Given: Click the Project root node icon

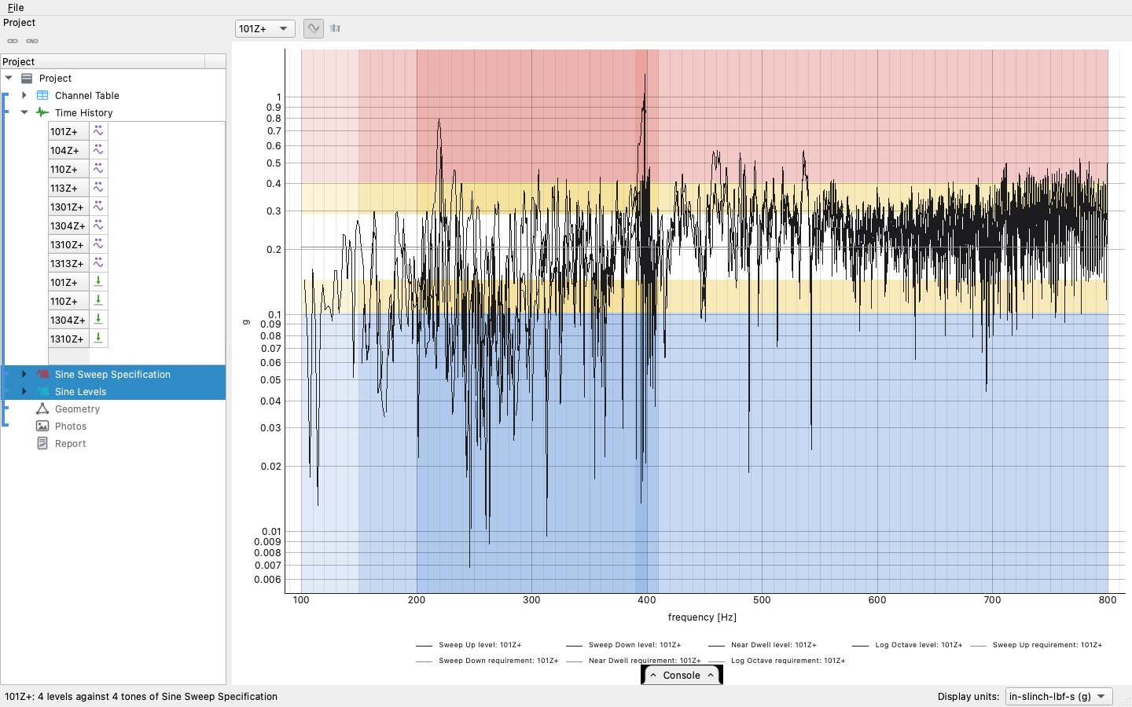Looking at the screenshot, I should coord(27,79).
